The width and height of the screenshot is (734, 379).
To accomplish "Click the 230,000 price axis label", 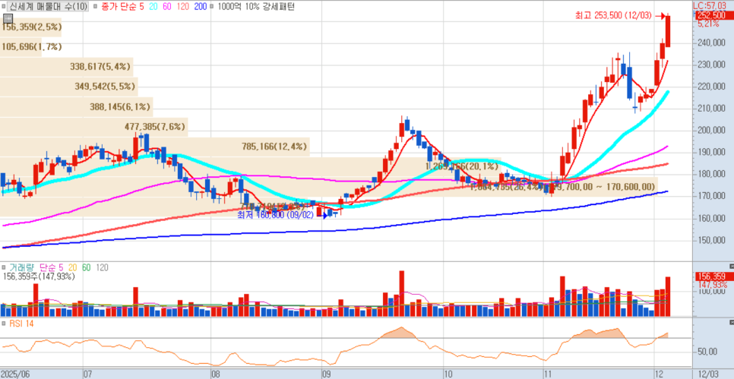I will coord(713,65).
